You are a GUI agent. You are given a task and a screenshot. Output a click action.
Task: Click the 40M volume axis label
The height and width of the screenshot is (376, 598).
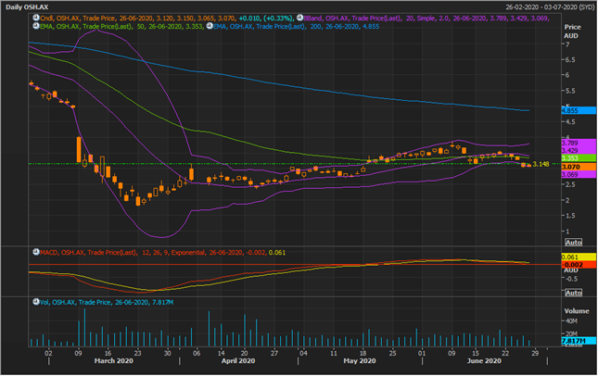(x=571, y=321)
